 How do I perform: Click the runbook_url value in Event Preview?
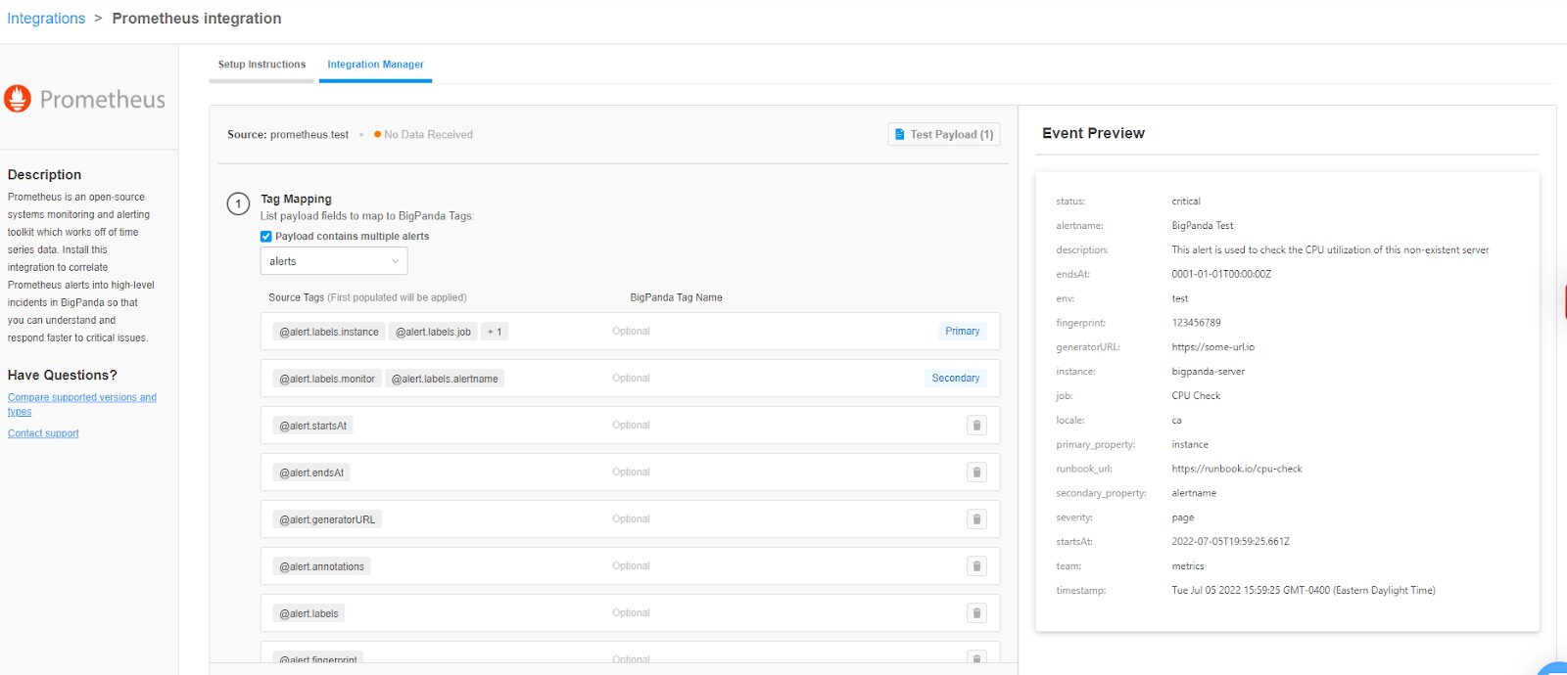pos(1237,469)
